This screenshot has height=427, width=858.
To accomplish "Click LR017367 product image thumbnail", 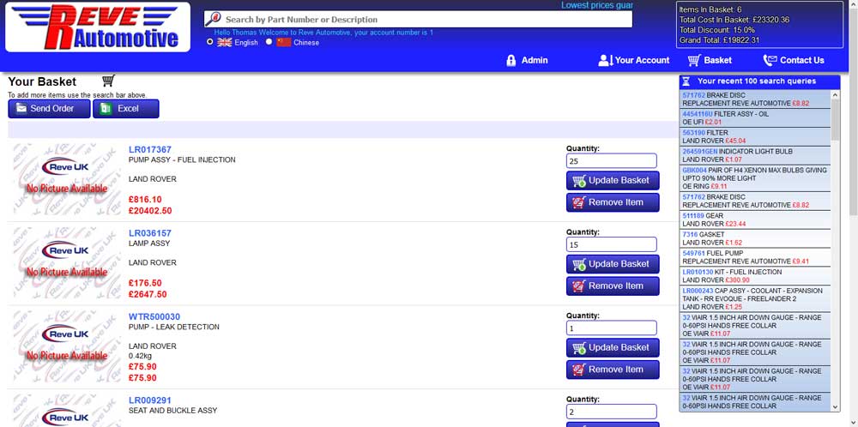I will click(66, 180).
